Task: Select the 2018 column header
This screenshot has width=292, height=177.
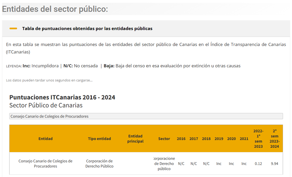Action: click(206, 139)
